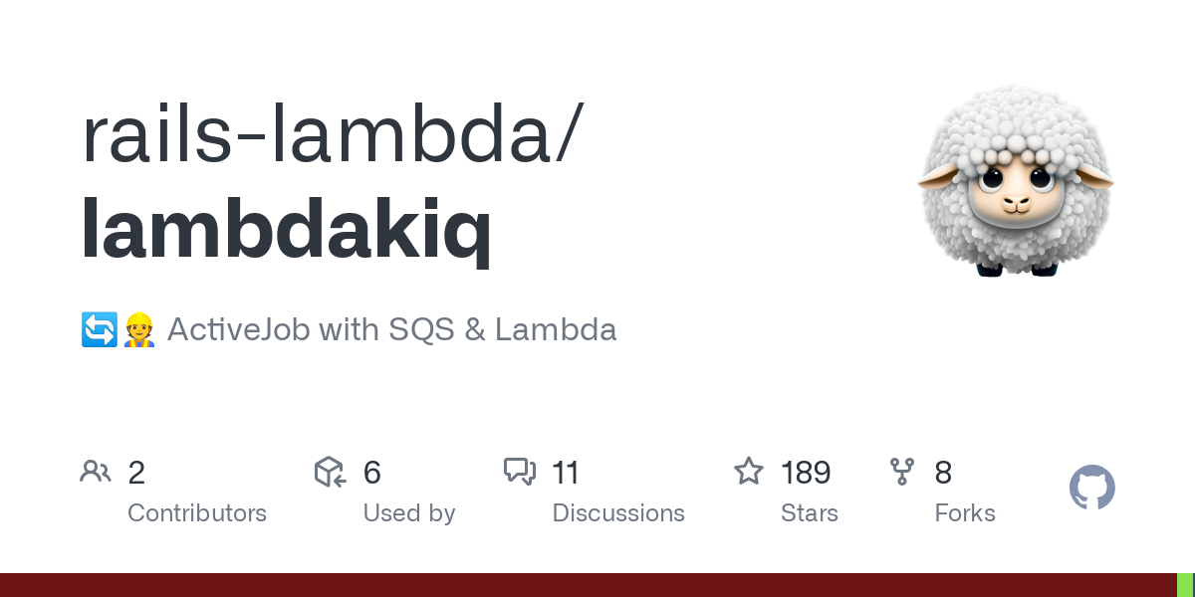The height and width of the screenshot is (597, 1195).
Task: Open the GitHub octocat logo
Action: [x=1092, y=489]
